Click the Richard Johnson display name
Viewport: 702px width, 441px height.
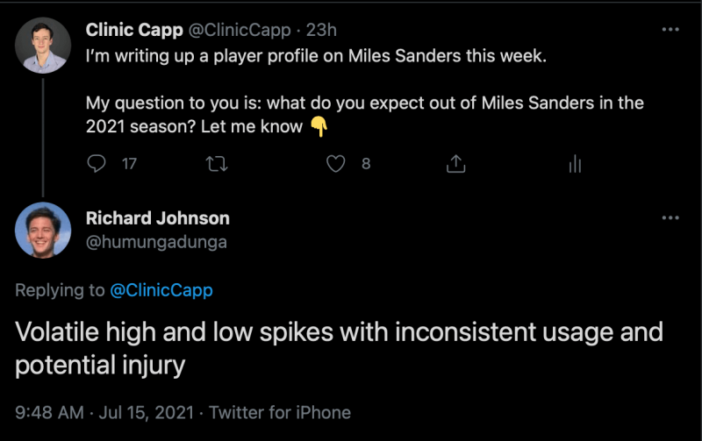click(158, 218)
